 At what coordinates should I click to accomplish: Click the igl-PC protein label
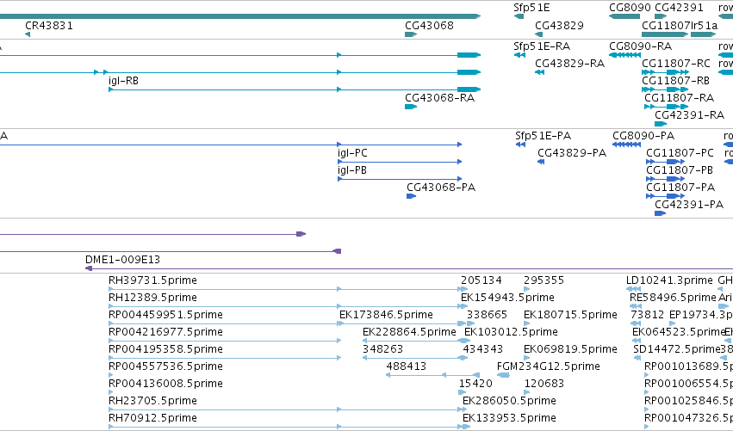352,153
